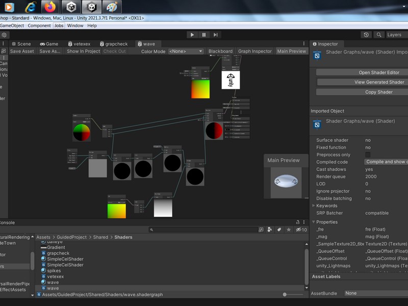408x306 pixels.
Task: Toggle the Preprocess only checkbox
Action: coord(368,155)
